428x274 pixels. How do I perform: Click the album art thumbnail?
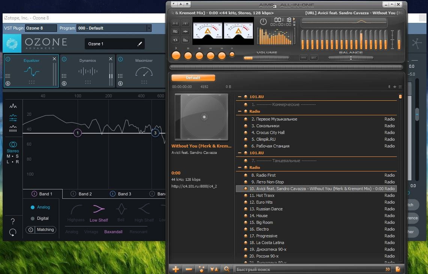point(201,117)
